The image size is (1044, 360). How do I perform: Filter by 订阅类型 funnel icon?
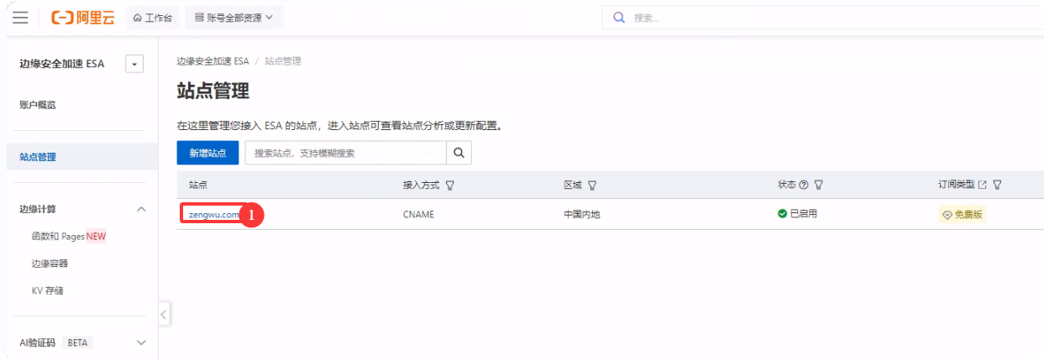tap(998, 185)
